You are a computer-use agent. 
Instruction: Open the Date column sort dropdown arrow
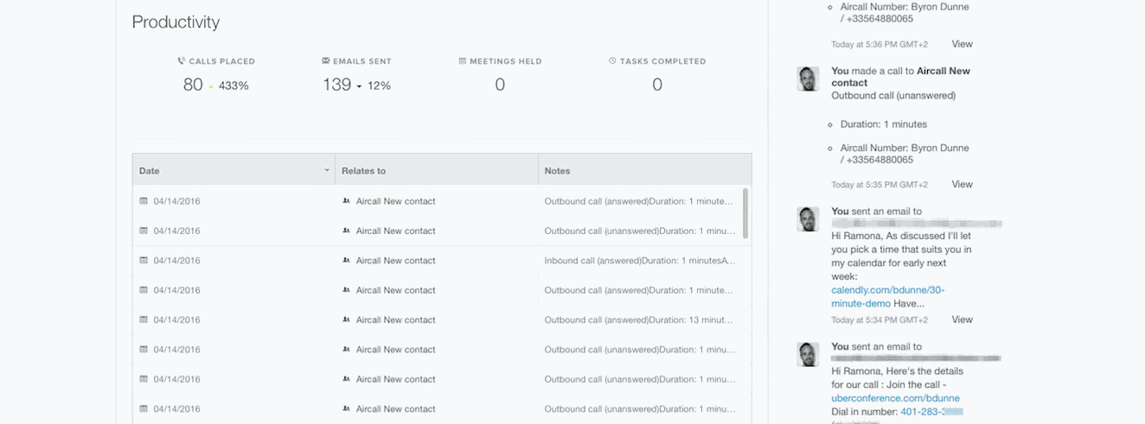[x=327, y=170]
